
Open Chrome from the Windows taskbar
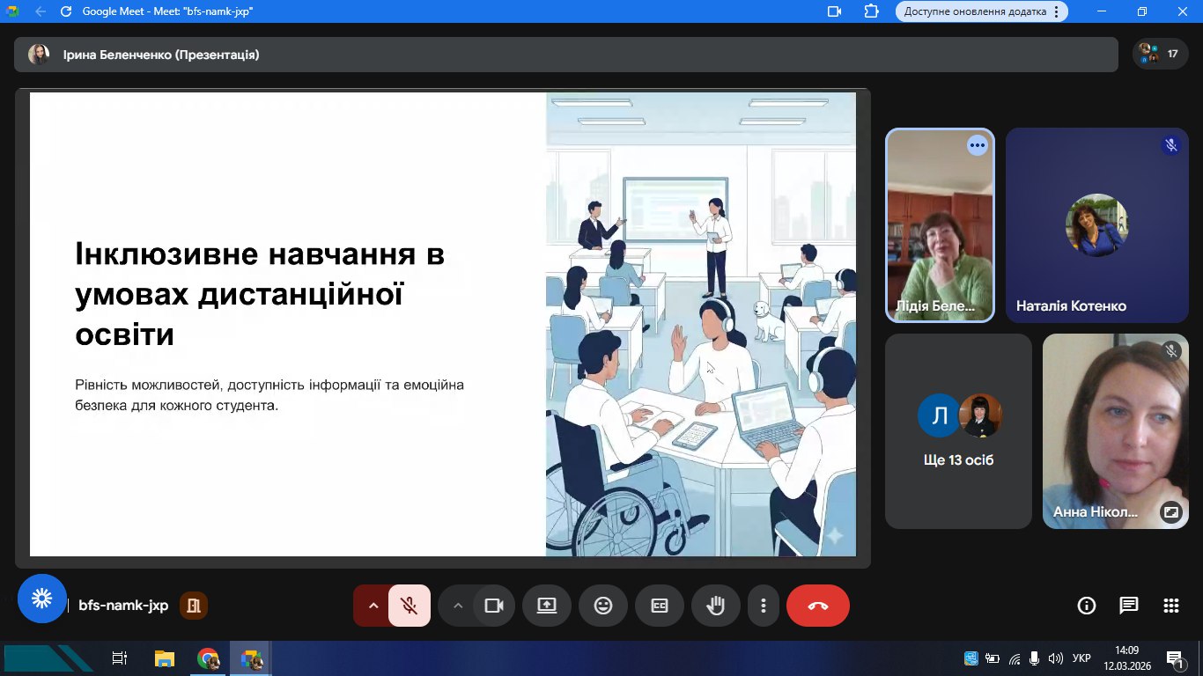point(208,658)
